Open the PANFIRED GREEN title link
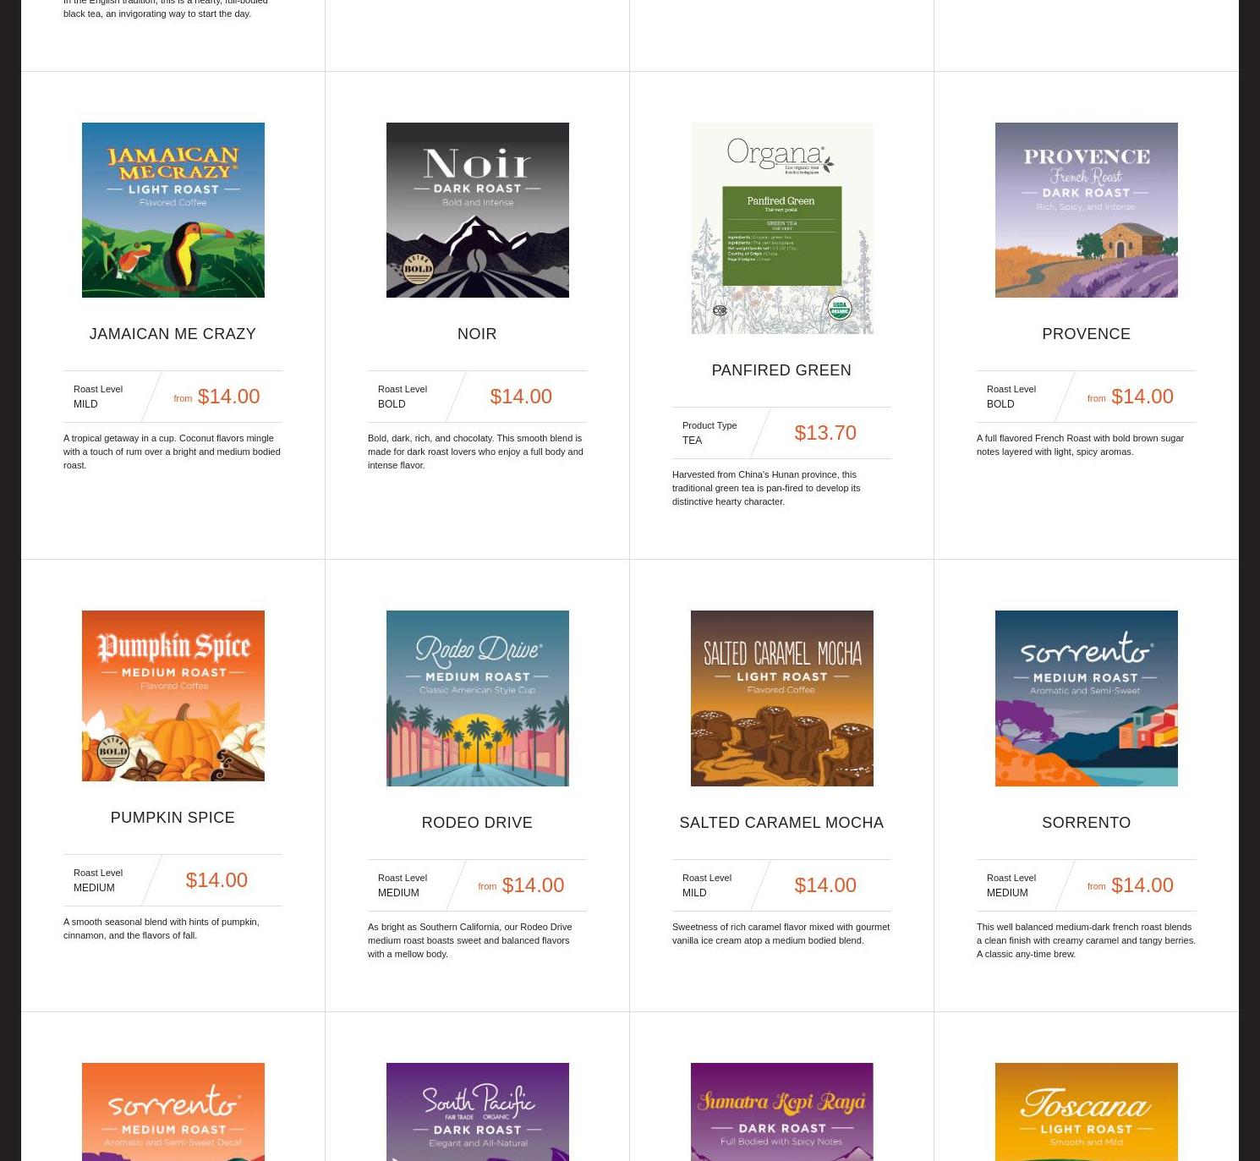 (781, 370)
